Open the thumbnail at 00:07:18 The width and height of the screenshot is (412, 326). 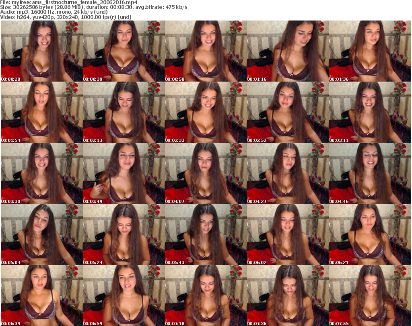pyautogui.click(x=206, y=295)
